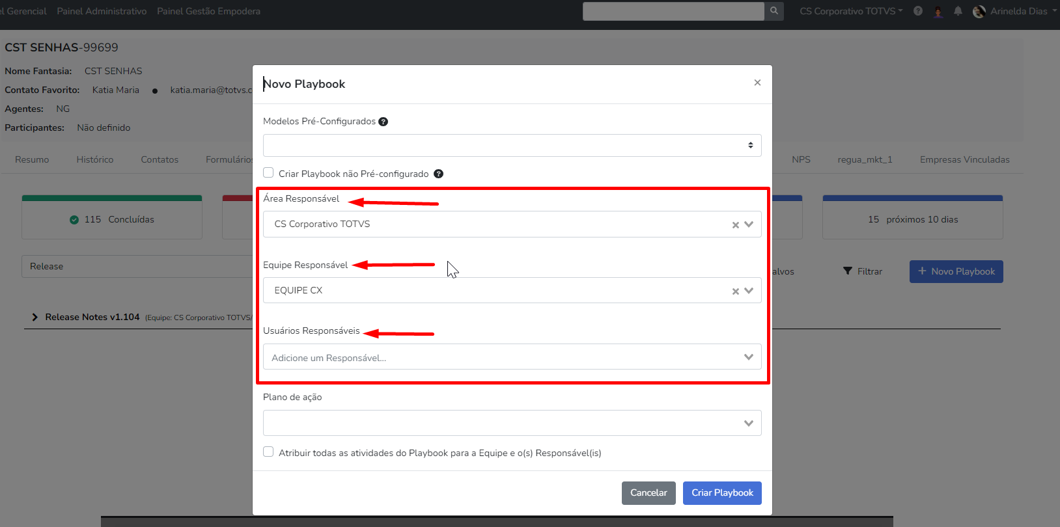Click the Cancelar button
This screenshot has width=1060, height=527.
pos(649,493)
